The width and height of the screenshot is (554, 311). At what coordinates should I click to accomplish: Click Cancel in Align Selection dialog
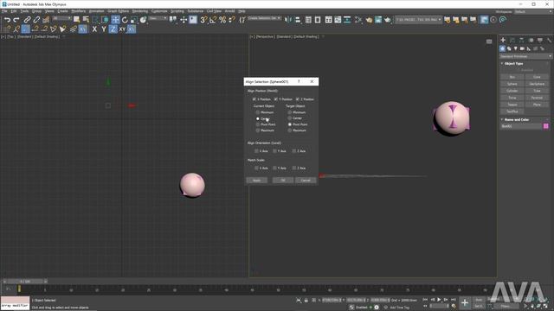coord(306,181)
